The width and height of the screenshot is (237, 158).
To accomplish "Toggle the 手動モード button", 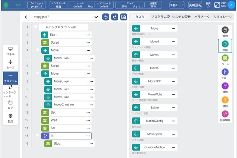I will point(177,5).
